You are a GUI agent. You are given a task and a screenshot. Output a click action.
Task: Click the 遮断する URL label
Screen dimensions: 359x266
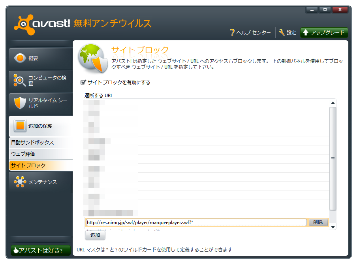99,96
